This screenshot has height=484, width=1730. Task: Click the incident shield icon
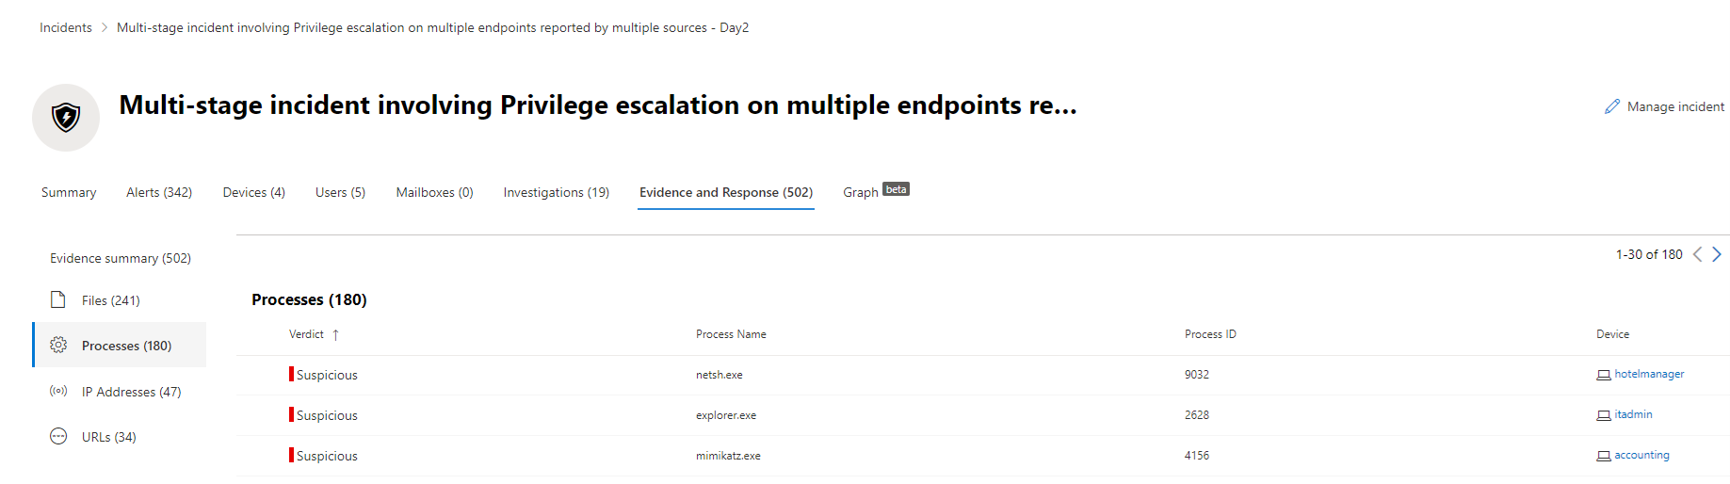(66, 118)
